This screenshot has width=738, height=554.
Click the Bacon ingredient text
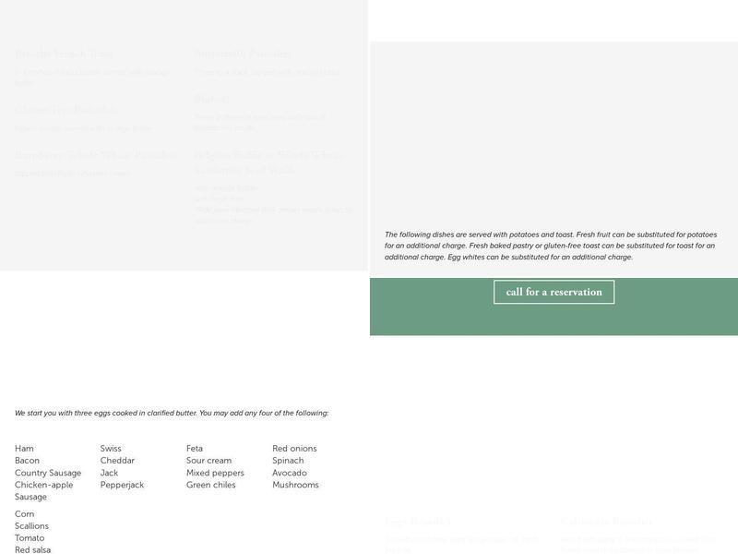tap(28, 461)
